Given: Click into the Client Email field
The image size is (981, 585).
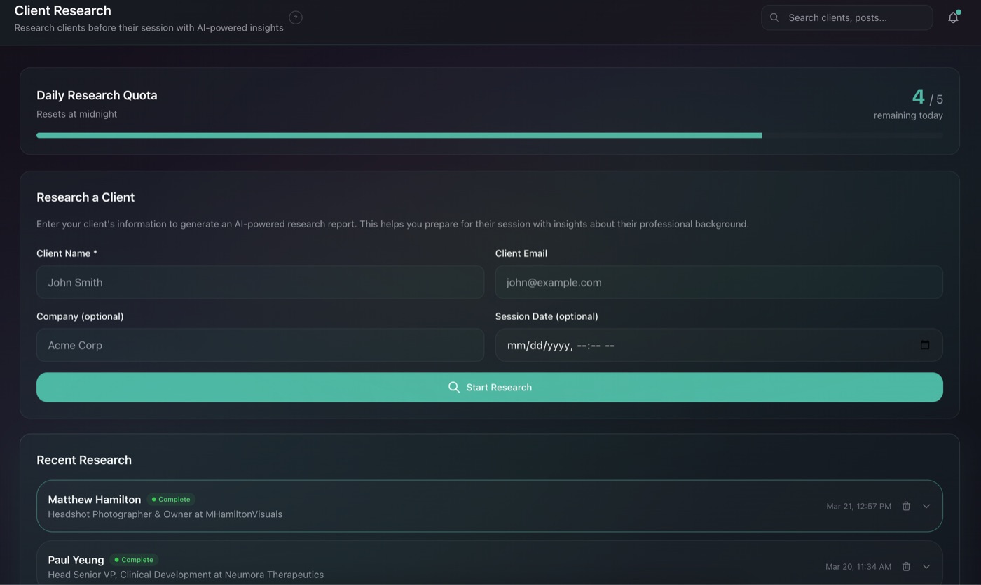Looking at the screenshot, I should coord(718,282).
